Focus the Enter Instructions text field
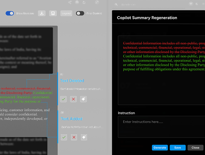Viewport: 205px width, 155px height. pos(161,127)
